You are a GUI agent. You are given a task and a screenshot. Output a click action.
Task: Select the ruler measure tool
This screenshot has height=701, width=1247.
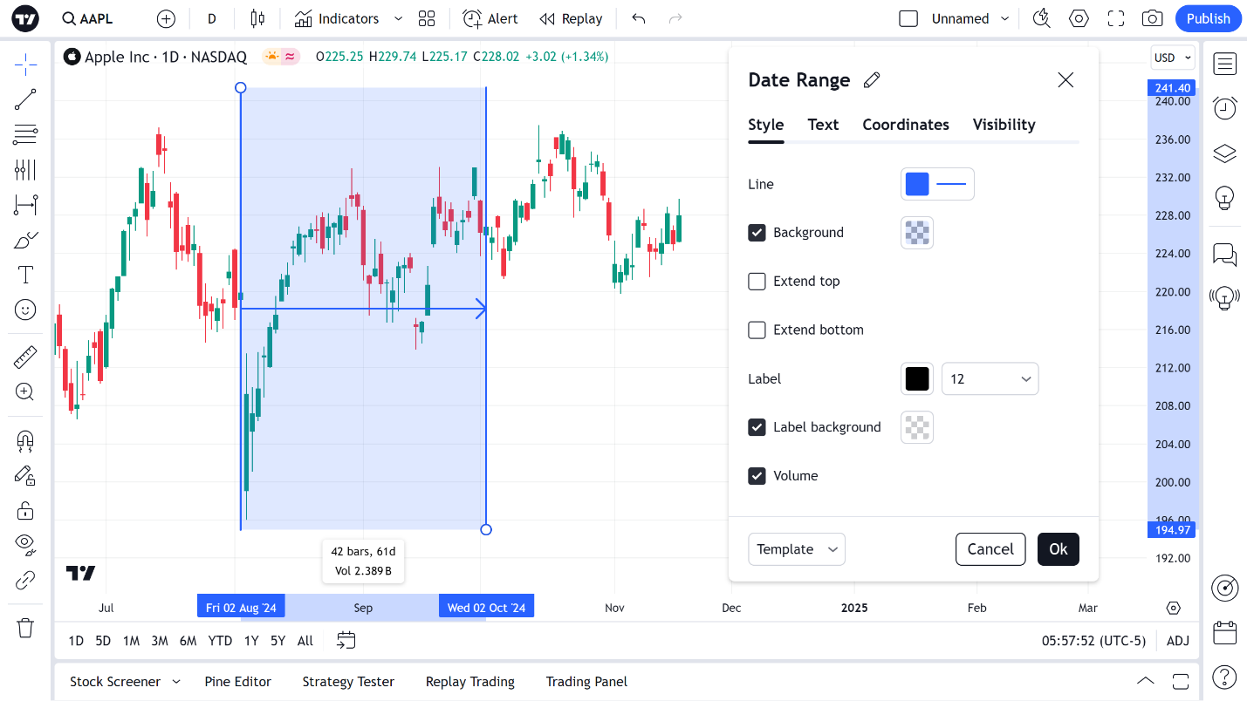click(25, 357)
